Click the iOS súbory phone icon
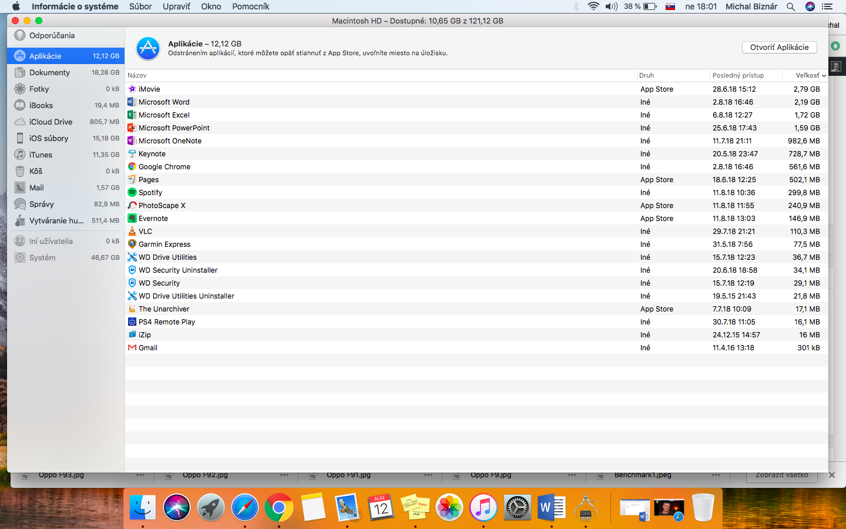The image size is (846, 529). click(20, 138)
